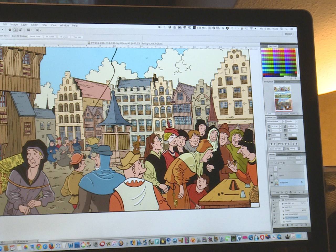The height and width of the screenshot is (252, 336).
Task: Switch to the Swatches panel tab
Action: click(x=273, y=46)
